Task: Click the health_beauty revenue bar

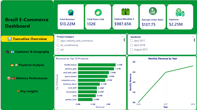Action: point(97,65)
